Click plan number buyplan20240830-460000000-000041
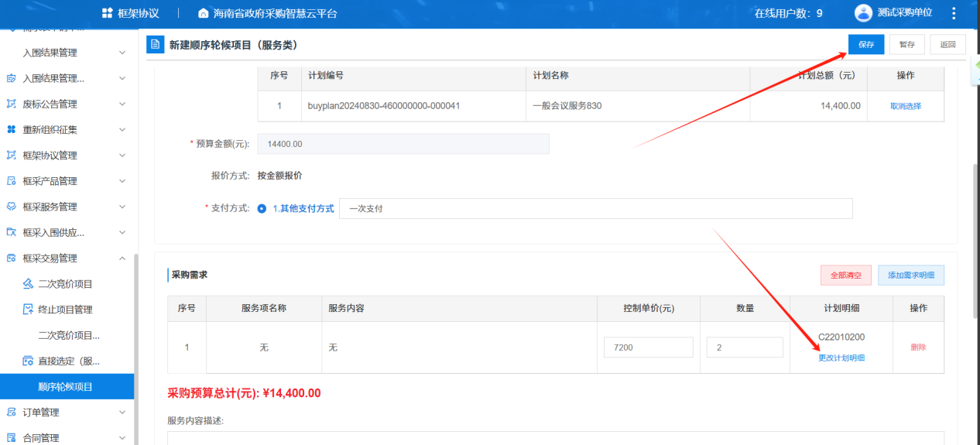This screenshot has width=980, height=445. tap(384, 106)
